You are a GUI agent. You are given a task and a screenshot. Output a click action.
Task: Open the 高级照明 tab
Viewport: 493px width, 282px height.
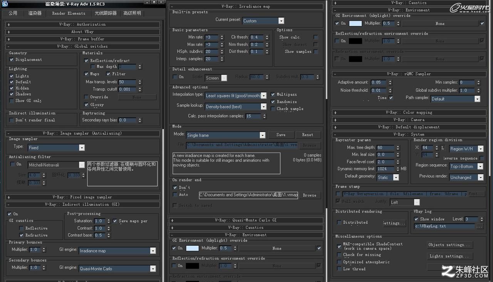click(x=132, y=13)
